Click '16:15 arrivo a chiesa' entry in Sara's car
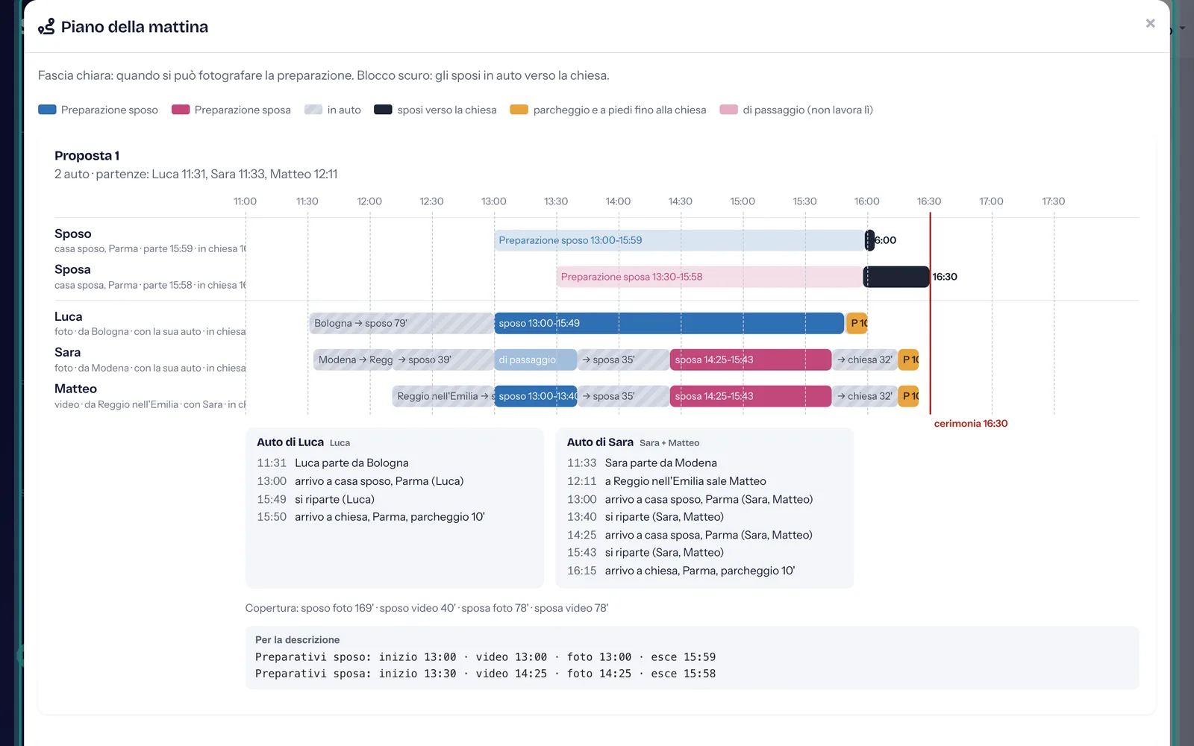Image resolution: width=1194 pixels, height=746 pixels. (681, 571)
